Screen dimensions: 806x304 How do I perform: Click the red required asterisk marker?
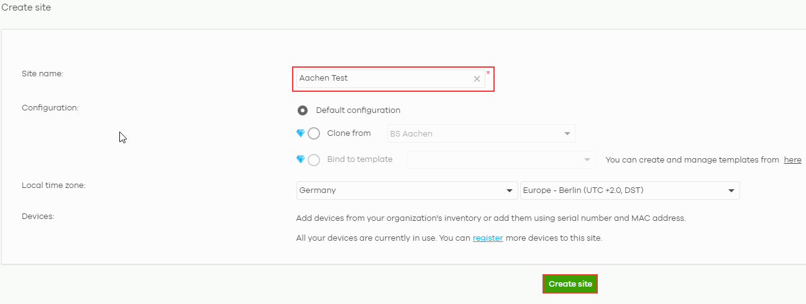(x=488, y=74)
